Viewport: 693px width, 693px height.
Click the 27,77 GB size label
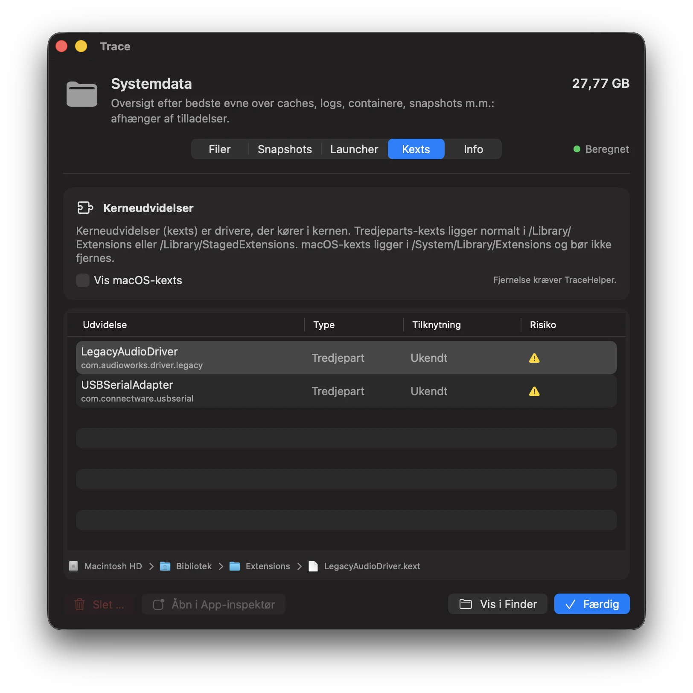[x=600, y=84]
